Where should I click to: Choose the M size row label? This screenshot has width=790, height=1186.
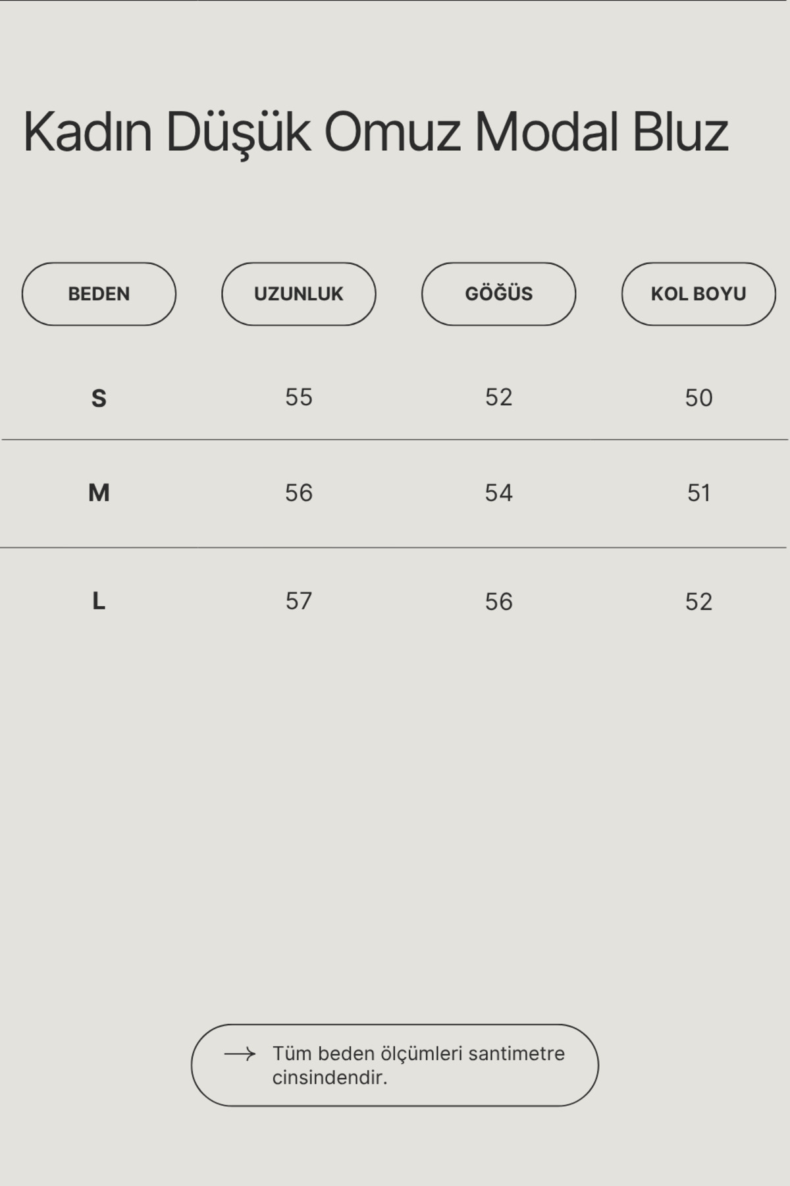99,493
